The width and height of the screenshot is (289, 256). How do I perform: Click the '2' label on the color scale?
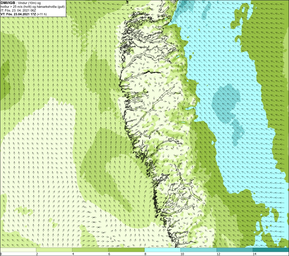coord(37,254)
